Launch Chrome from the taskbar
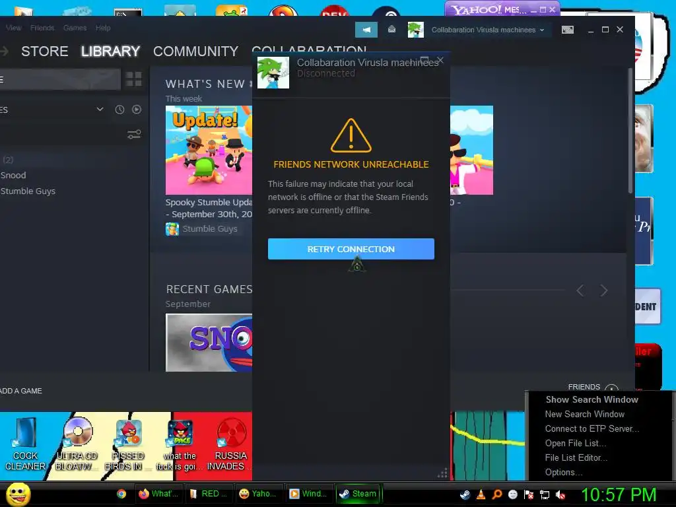 [121, 494]
